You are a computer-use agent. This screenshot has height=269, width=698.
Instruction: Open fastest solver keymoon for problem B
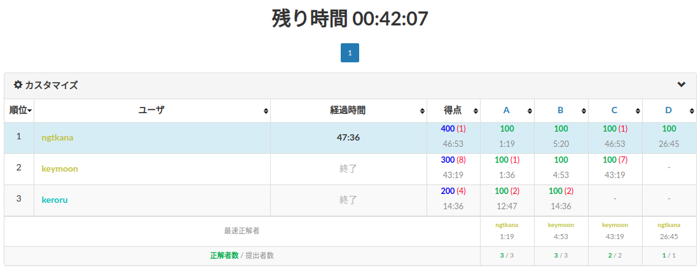(561, 225)
